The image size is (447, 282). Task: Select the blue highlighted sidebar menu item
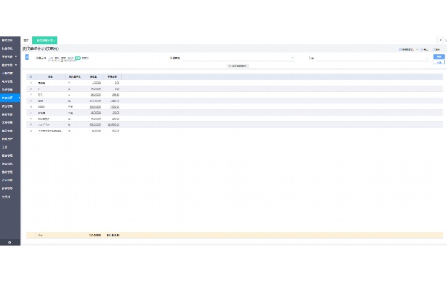click(x=10, y=98)
